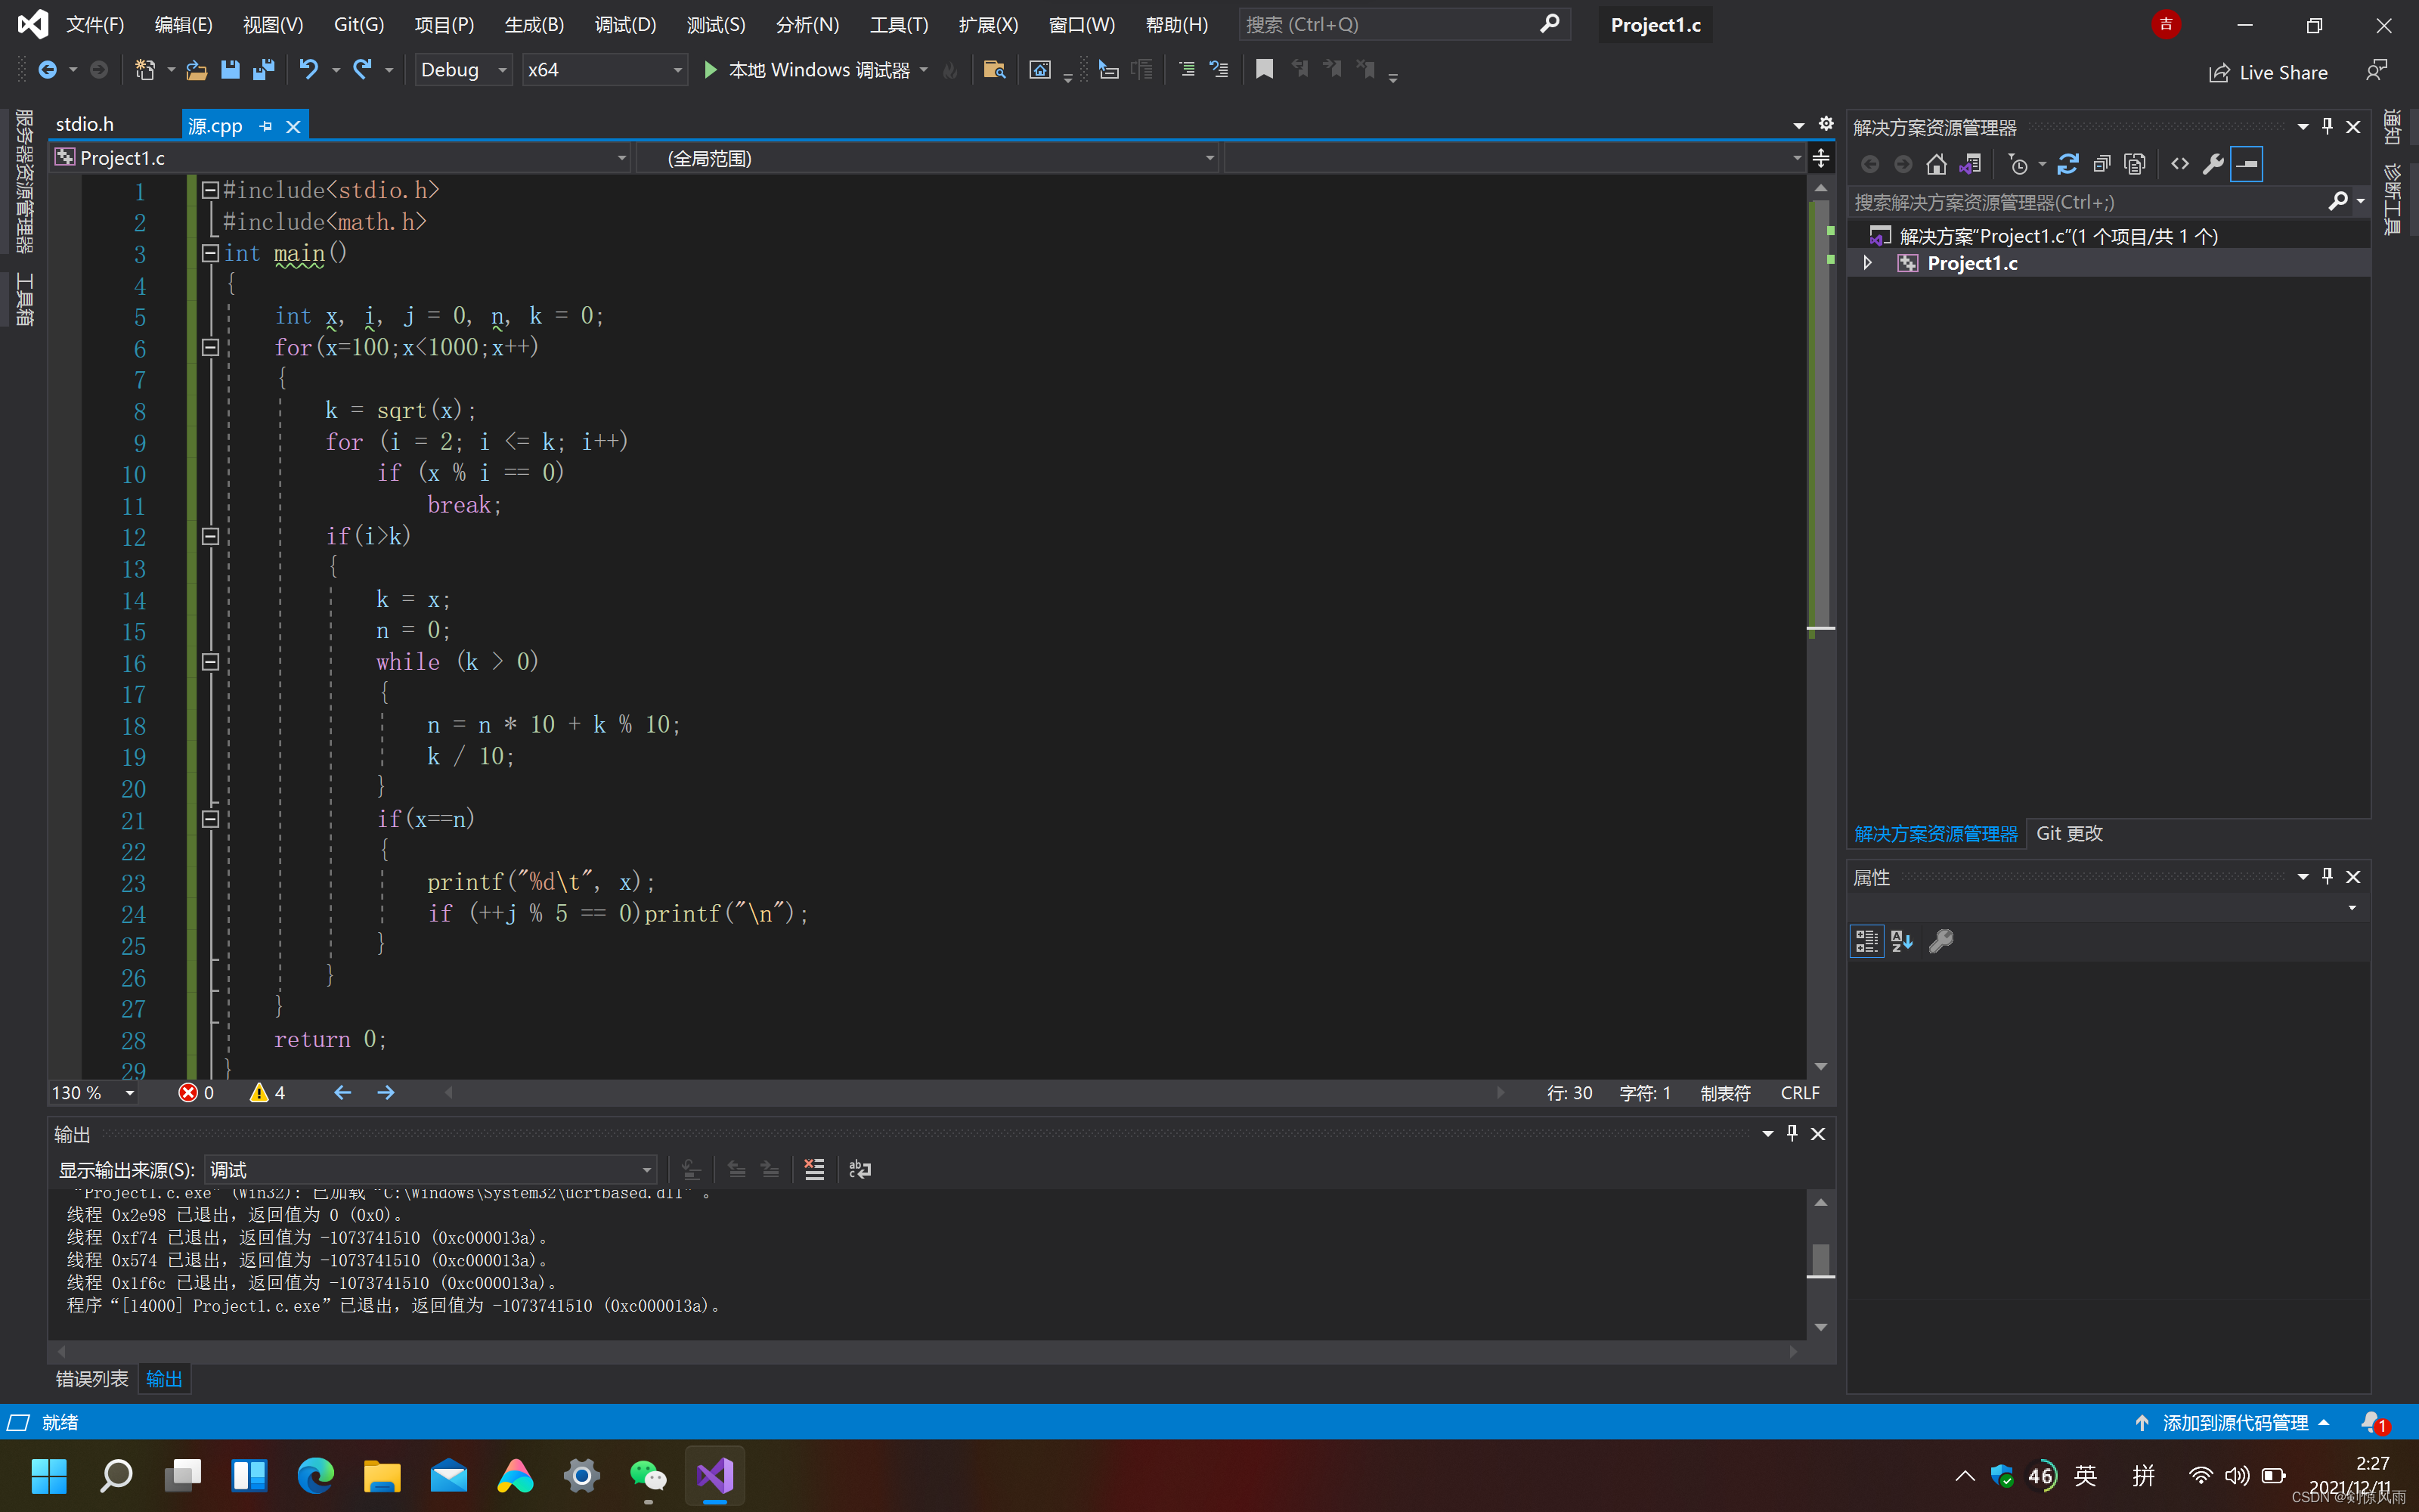Open the wrench properties icon in Solution Explorer
Image resolution: width=2419 pixels, height=1512 pixels.
[2213, 164]
